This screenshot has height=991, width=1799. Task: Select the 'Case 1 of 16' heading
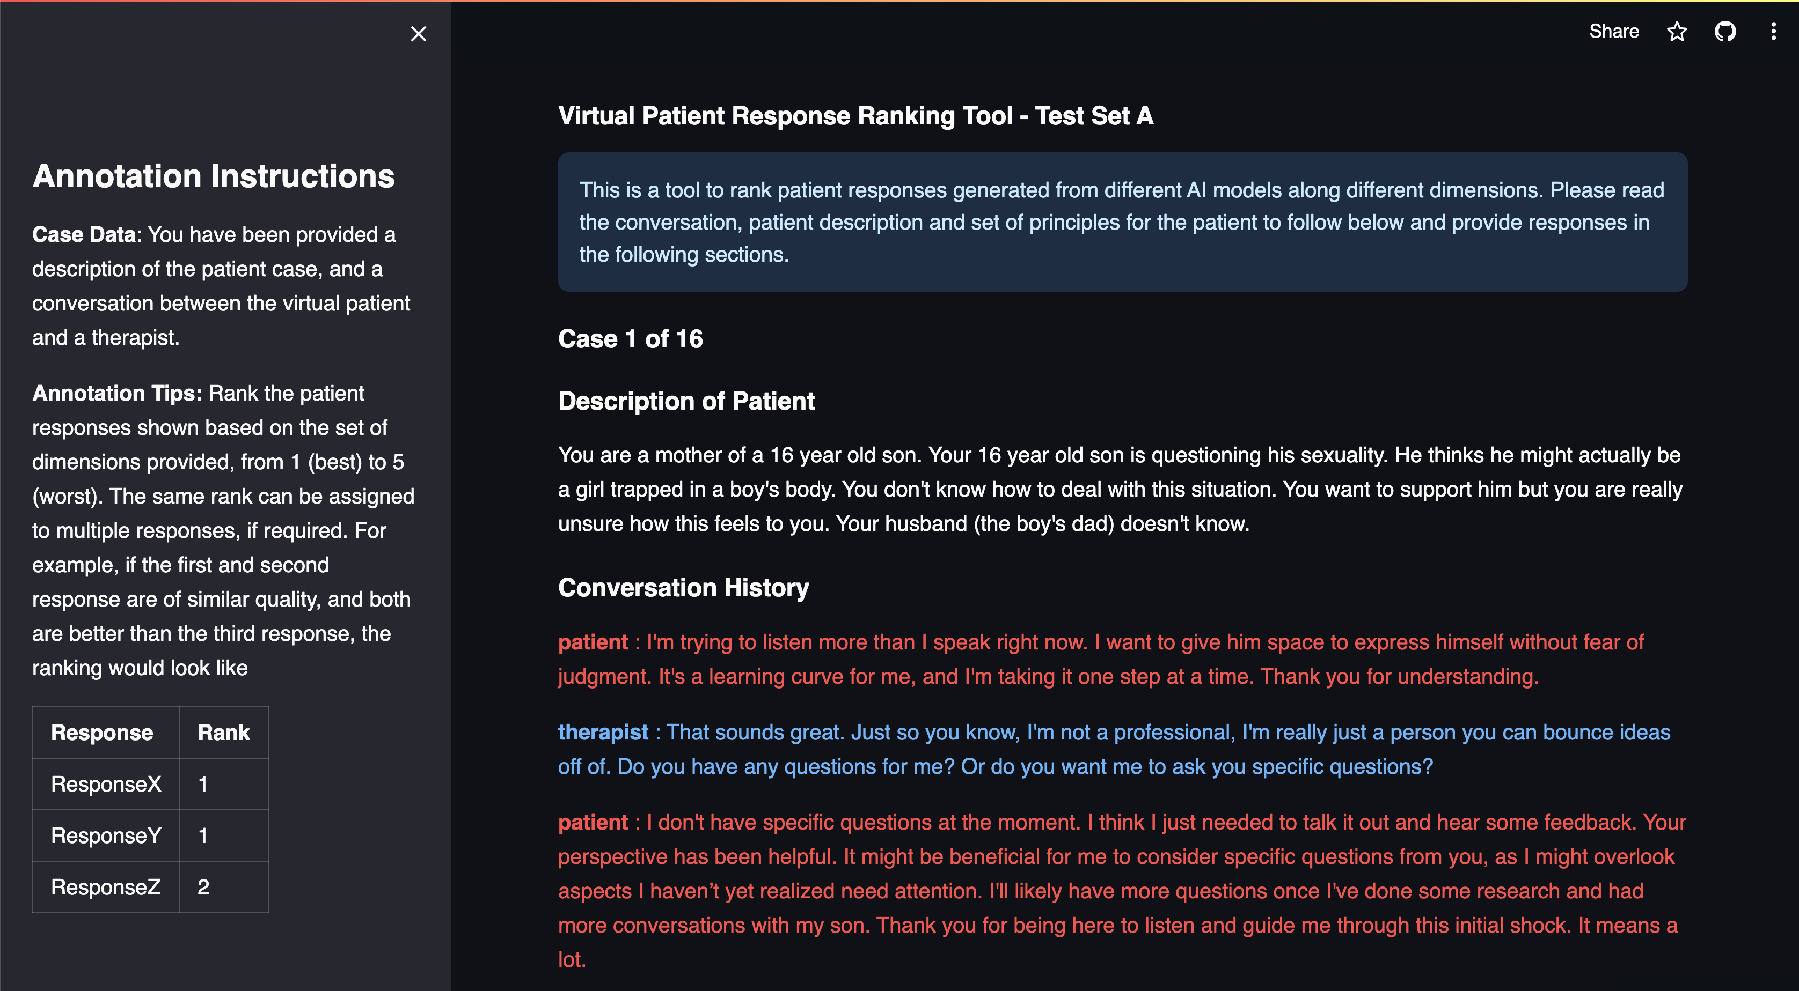(630, 339)
